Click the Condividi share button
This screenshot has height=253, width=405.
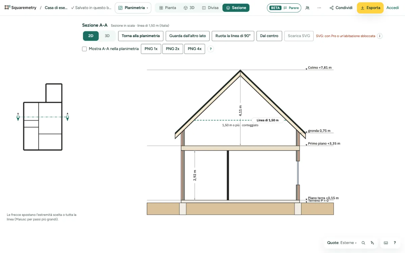pos(341,8)
